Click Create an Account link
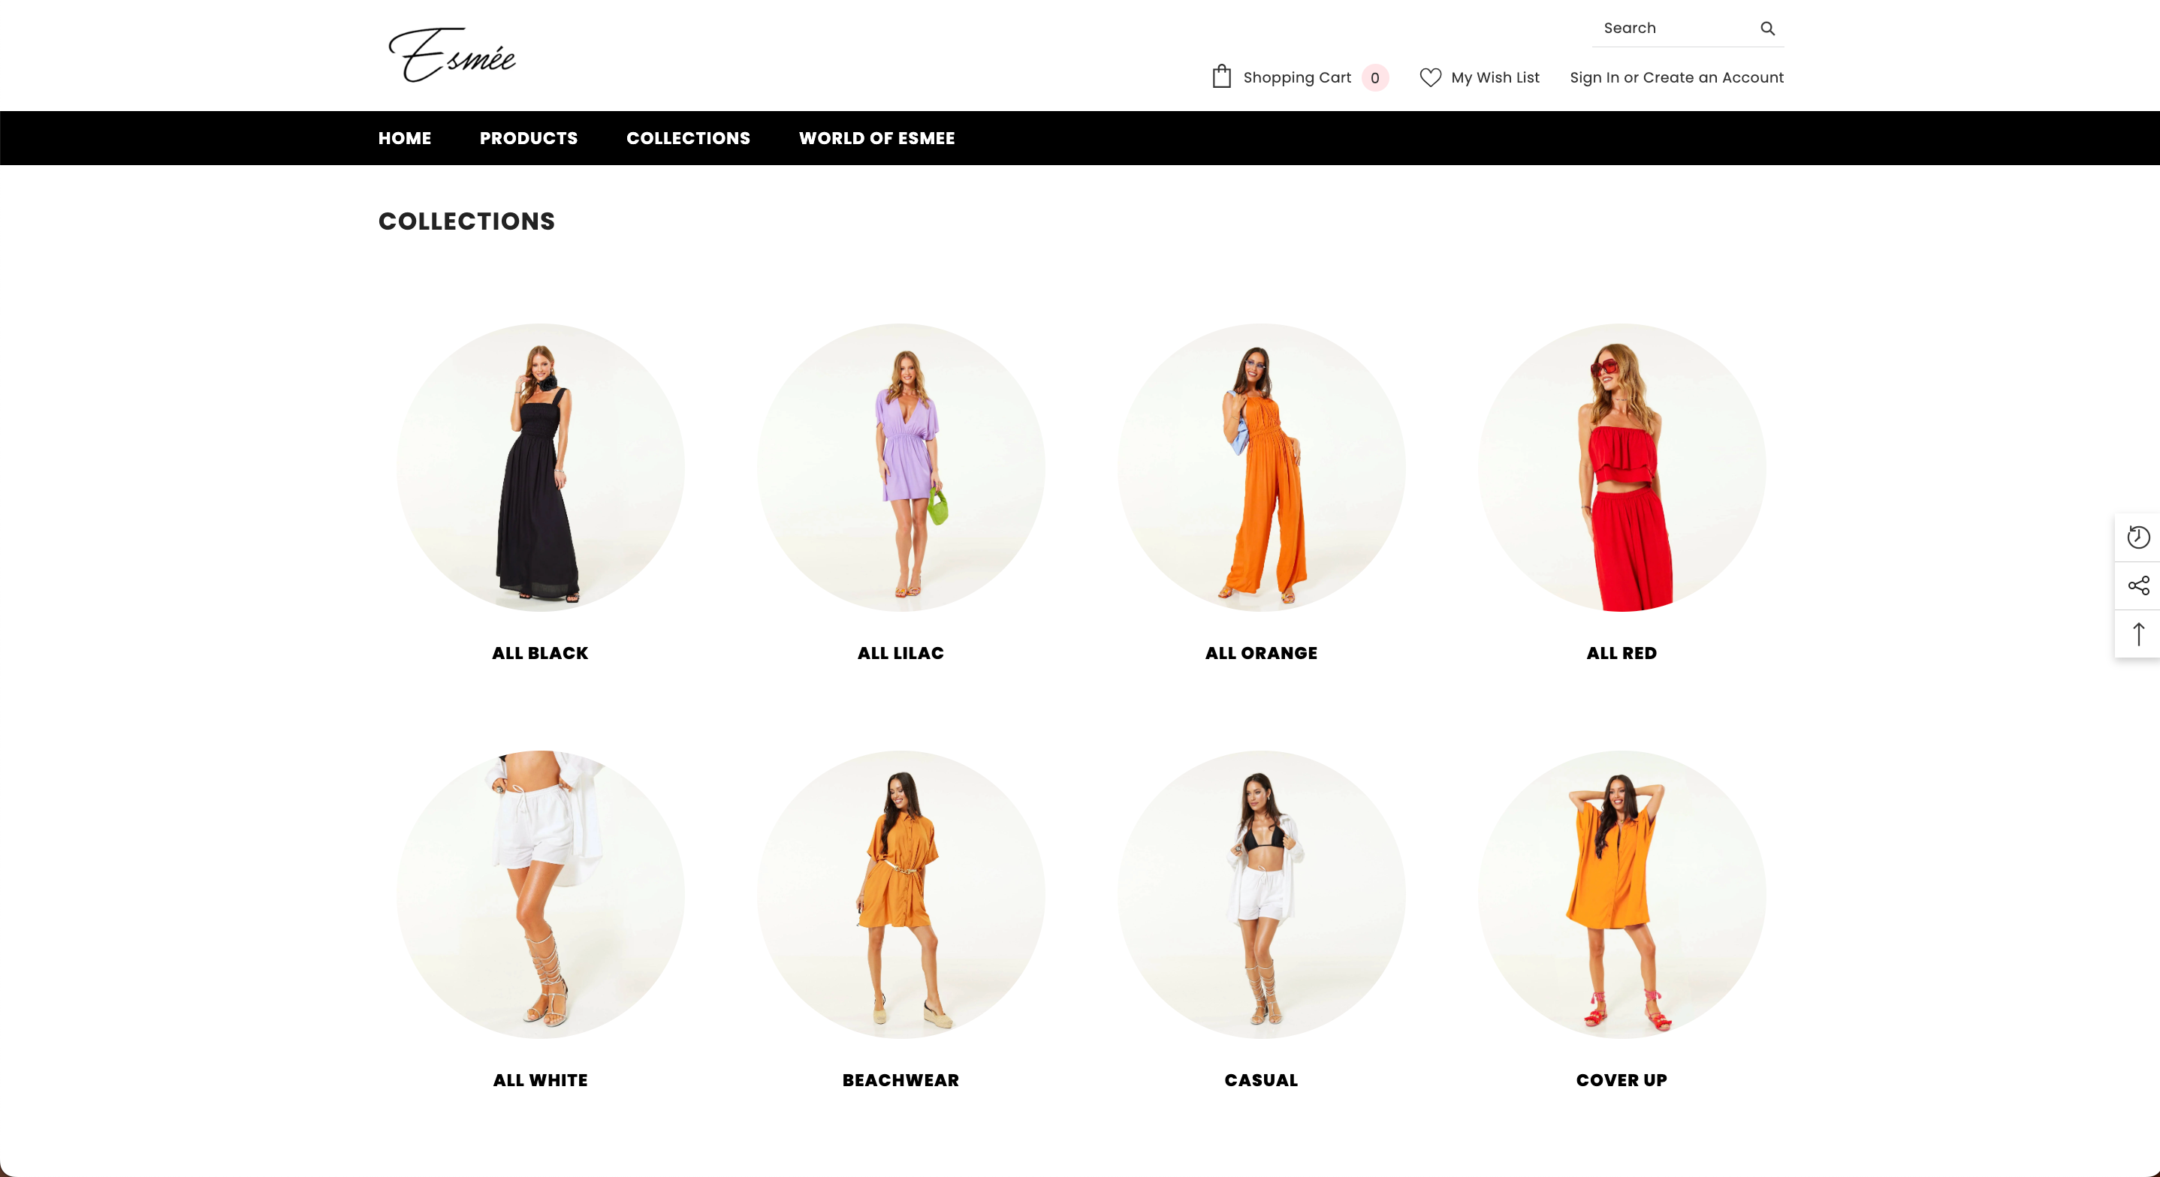 (1712, 77)
